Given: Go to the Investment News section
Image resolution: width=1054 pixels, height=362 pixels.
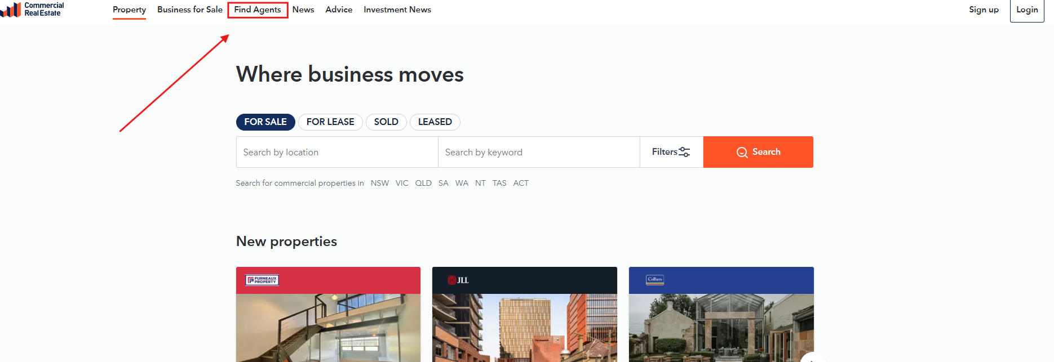Looking at the screenshot, I should pos(397,10).
